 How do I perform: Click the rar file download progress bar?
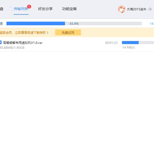tap(138, 42)
